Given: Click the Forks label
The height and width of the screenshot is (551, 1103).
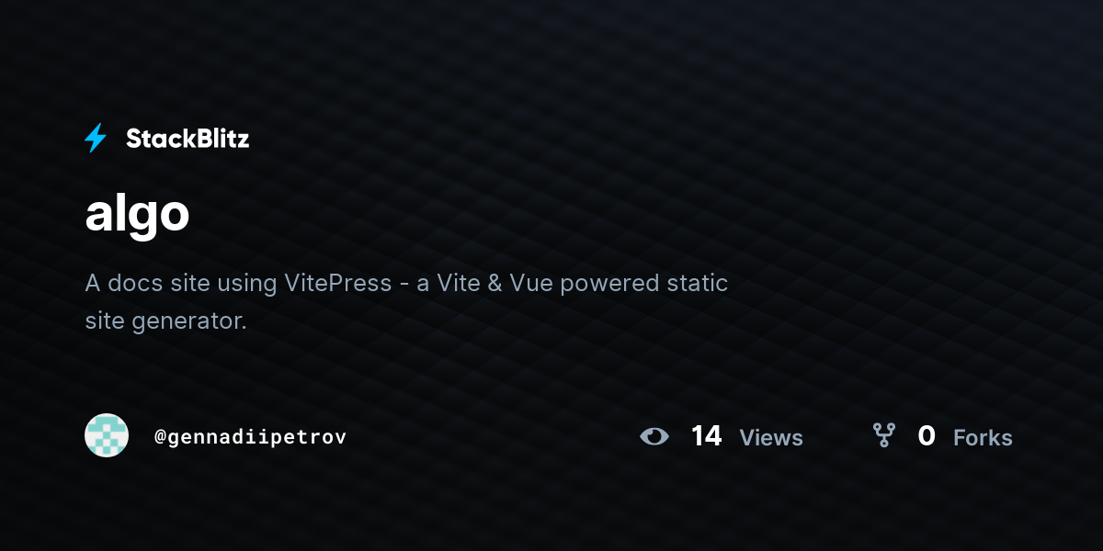Looking at the screenshot, I should tap(983, 438).
